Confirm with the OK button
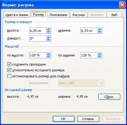127x125 pixels. coord(64,119)
